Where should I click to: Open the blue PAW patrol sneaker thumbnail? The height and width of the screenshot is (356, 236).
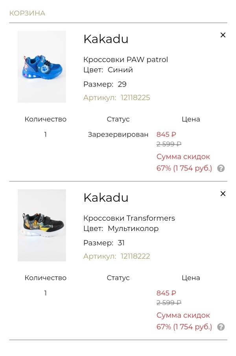[42, 67]
